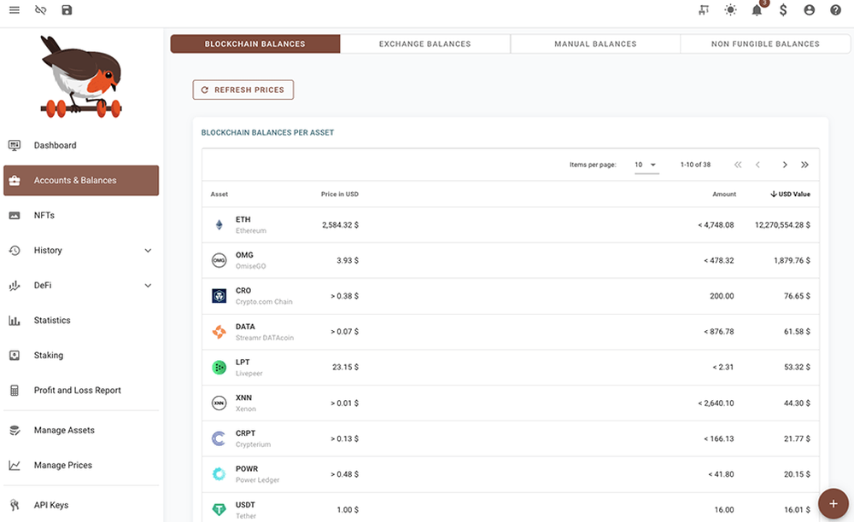Expand the History submenu chevron
Screen dimensions: 854x522
[148, 251]
